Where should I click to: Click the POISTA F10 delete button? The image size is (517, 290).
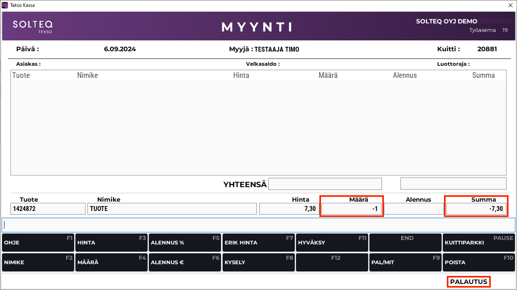pyautogui.click(x=479, y=262)
